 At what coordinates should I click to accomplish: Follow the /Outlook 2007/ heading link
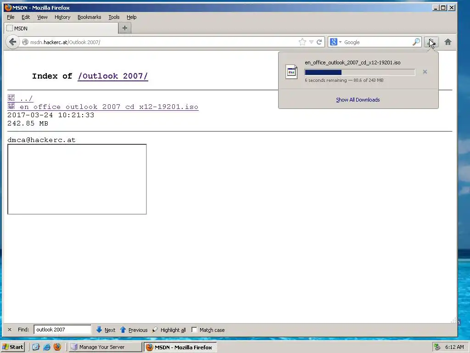pos(113,76)
